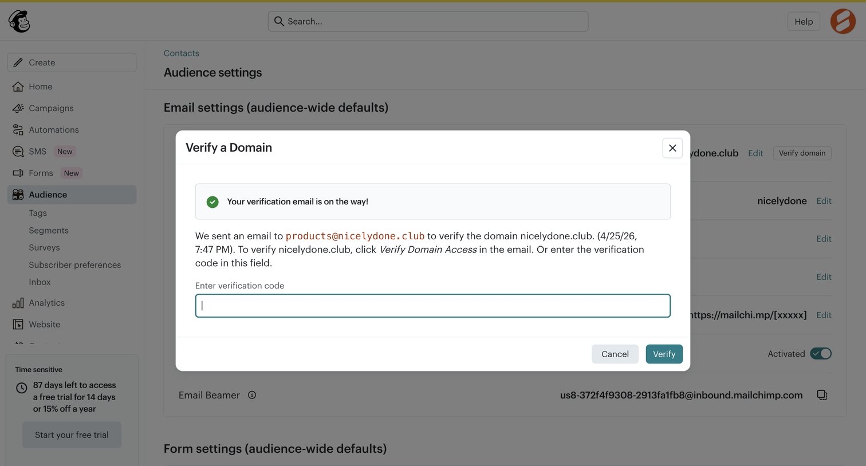Click the products@nicelydone.club address

click(x=355, y=236)
